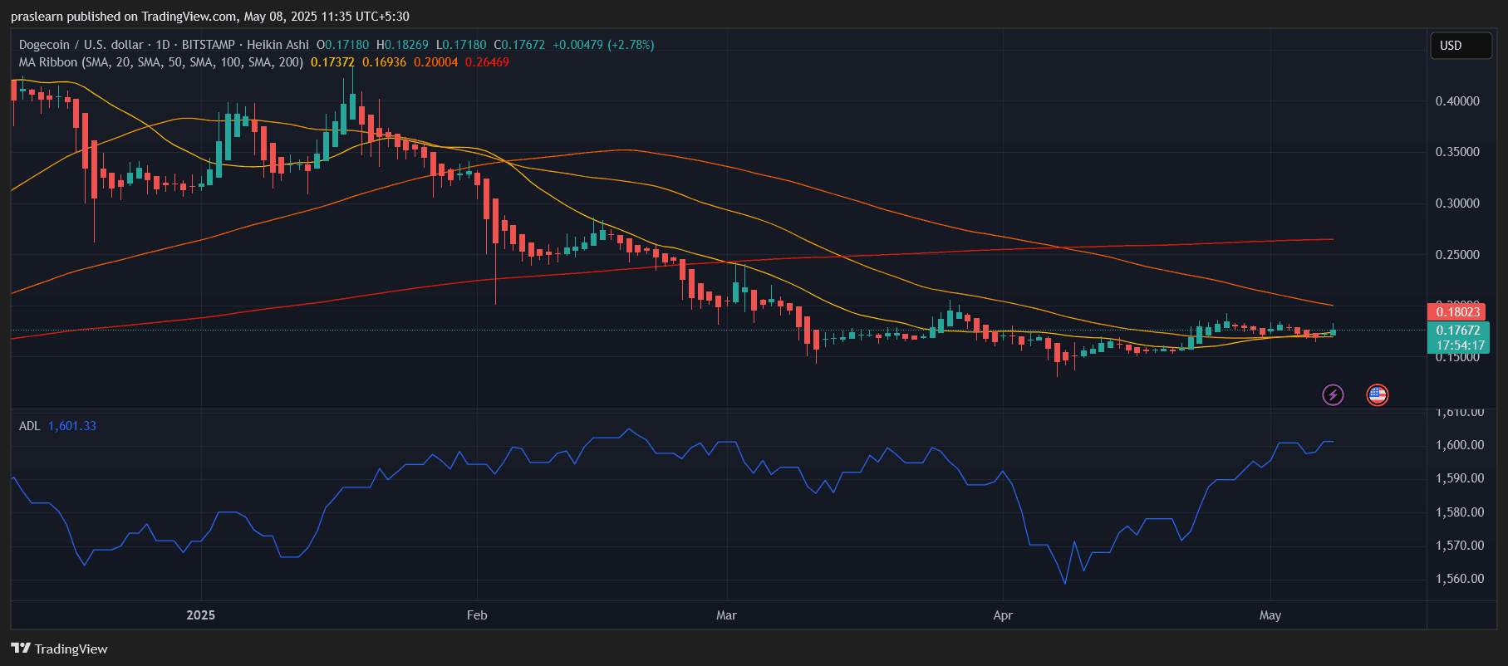Click the yellow SMA 20 value 0.17372

332,62
